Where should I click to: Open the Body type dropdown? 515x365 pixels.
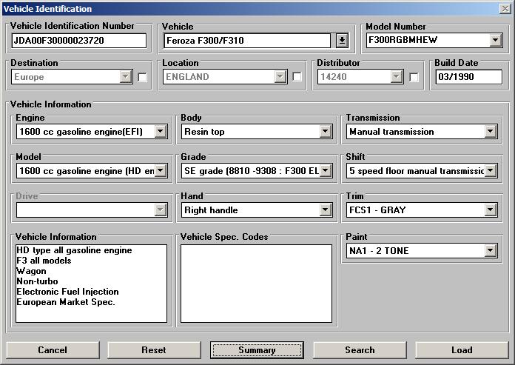click(x=326, y=132)
